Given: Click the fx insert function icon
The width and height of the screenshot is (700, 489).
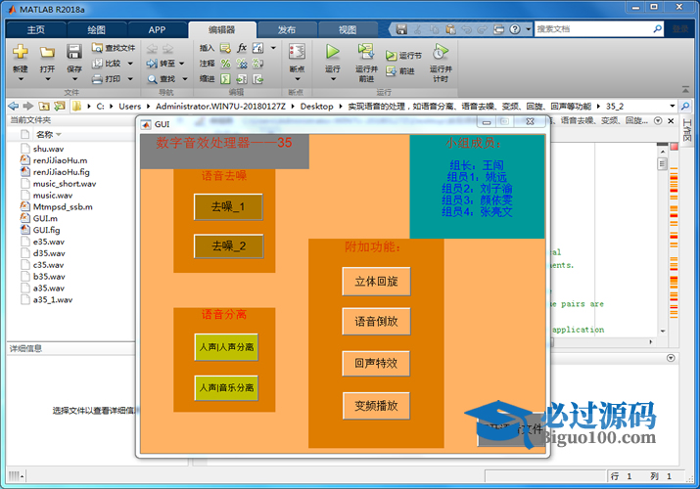Looking at the screenshot, I should [242, 48].
